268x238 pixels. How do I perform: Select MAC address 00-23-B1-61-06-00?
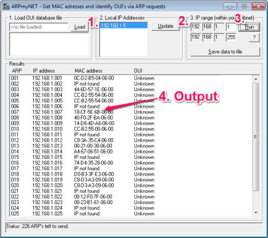point(94,202)
